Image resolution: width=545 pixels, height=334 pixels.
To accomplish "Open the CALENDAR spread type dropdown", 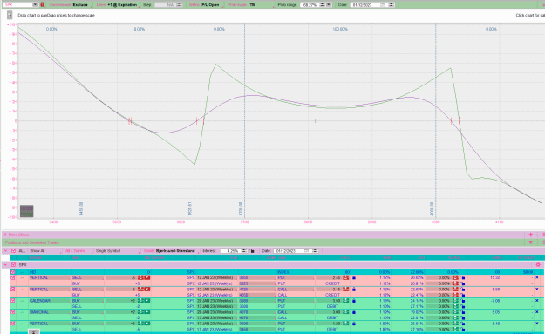I will (x=49, y=301).
